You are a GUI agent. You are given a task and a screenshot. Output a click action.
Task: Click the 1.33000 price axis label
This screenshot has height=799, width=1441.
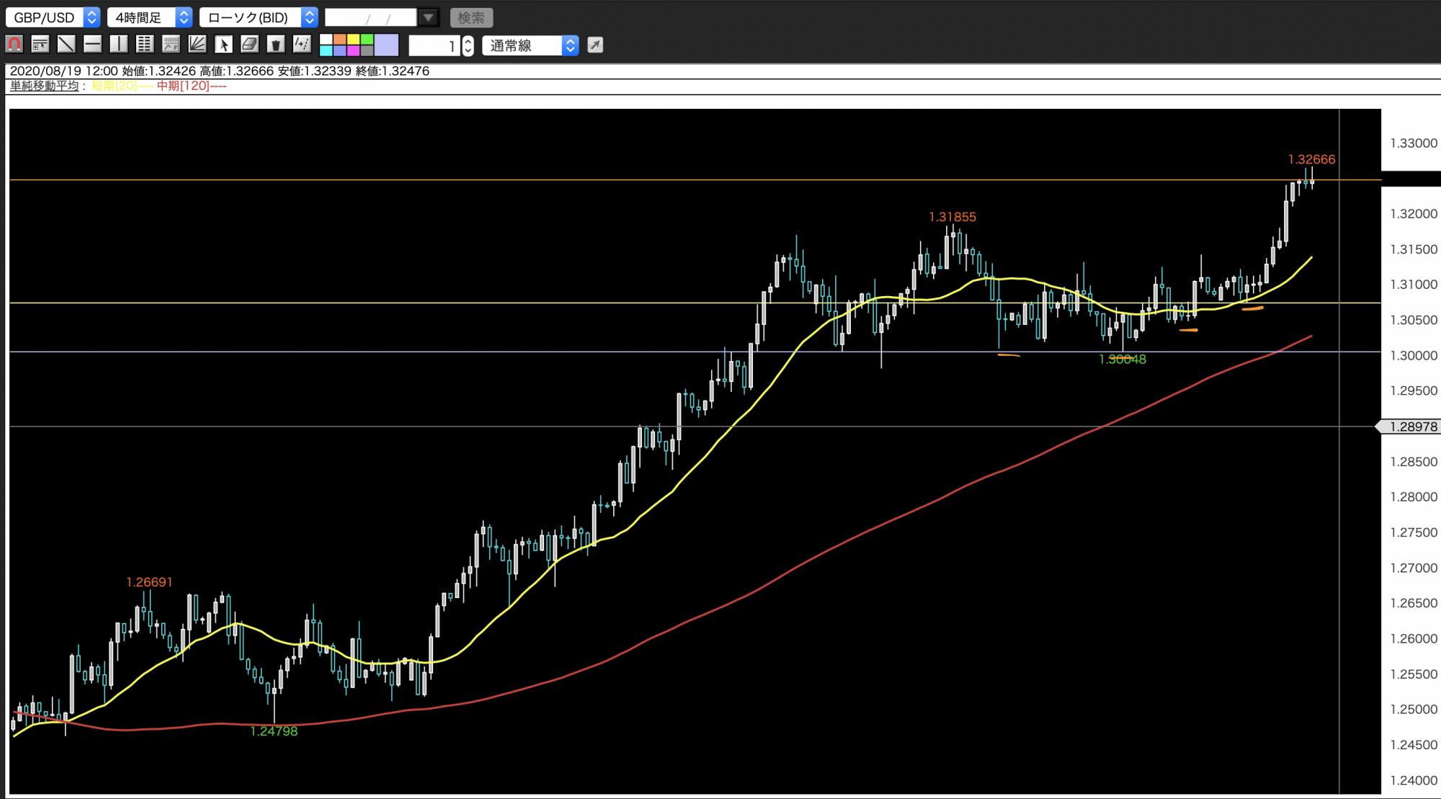pyautogui.click(x=1414, y=143)
